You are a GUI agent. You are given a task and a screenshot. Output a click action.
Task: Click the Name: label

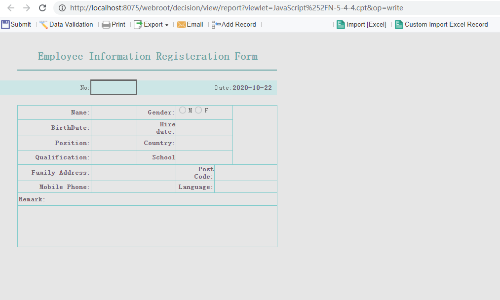80,112
